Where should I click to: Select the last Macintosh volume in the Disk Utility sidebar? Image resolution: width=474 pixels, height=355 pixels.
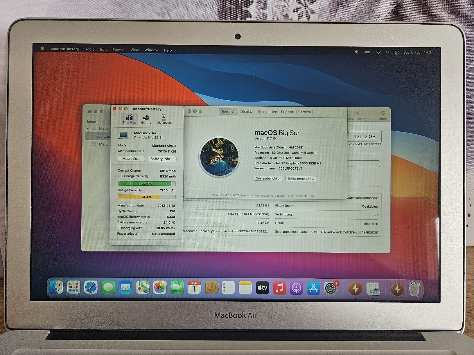(x=101, y=144)
